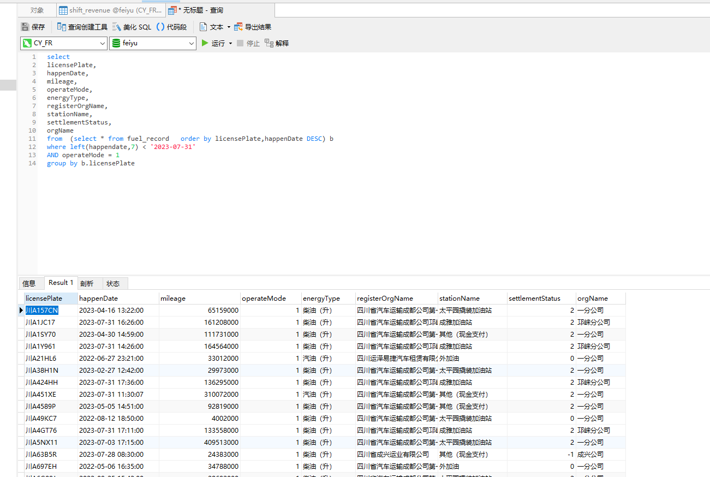Click 'AND operateMode = 1' SQL line
The image size is (710, 477).
[83, 155]
